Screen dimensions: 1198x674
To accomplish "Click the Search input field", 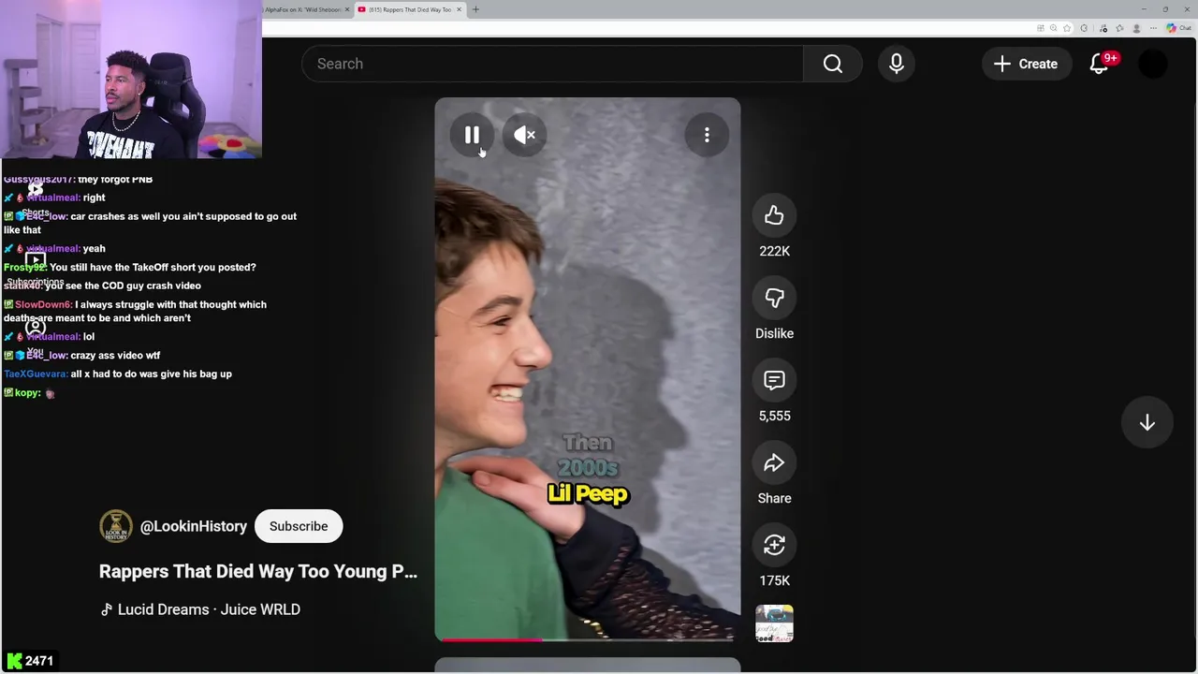I will click(552, 64).
